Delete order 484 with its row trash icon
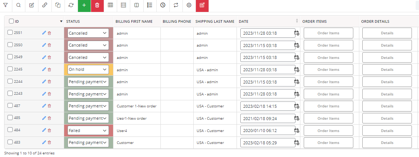Viewport: 419px width, 157px height. coord(49,130)
